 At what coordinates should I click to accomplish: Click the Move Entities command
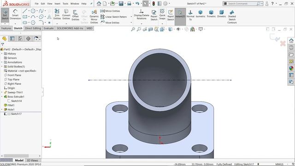(110, 23)
